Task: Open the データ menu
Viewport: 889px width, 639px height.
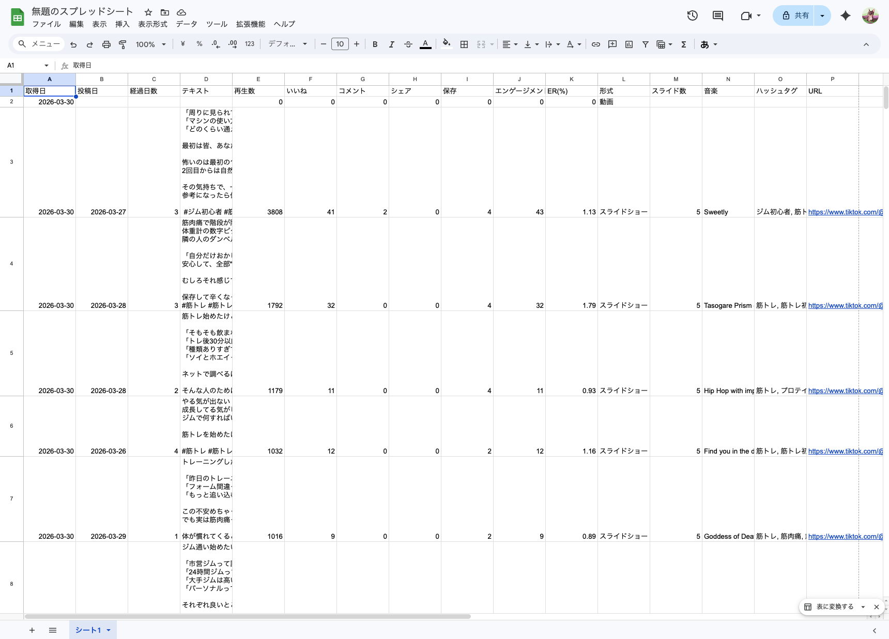Action: (x=187, y=24)
